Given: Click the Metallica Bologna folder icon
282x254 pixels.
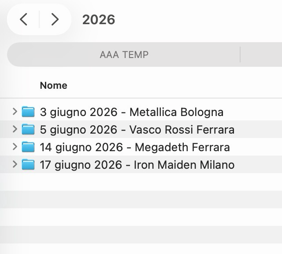Looking at the screenshot, I should (x=28, y=112).
